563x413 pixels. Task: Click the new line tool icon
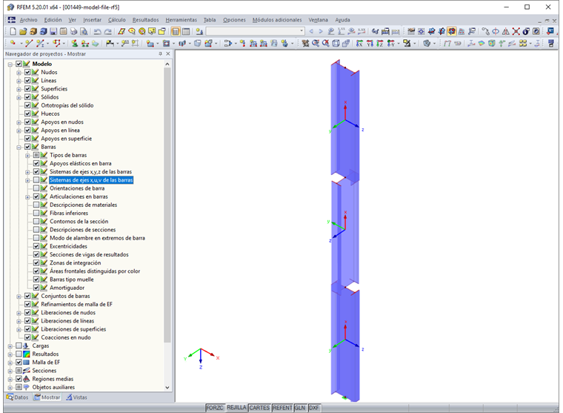point(29,44)
